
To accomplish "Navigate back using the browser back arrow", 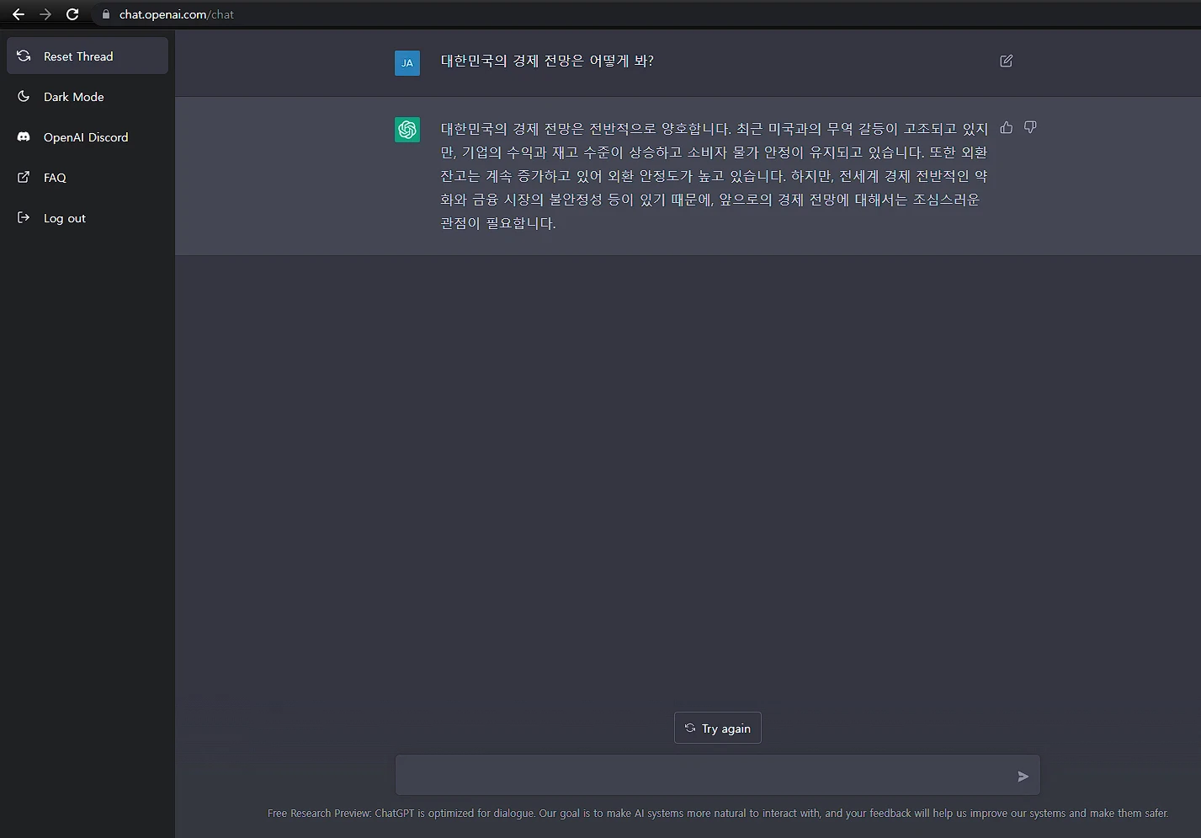I will coord(19,14).
